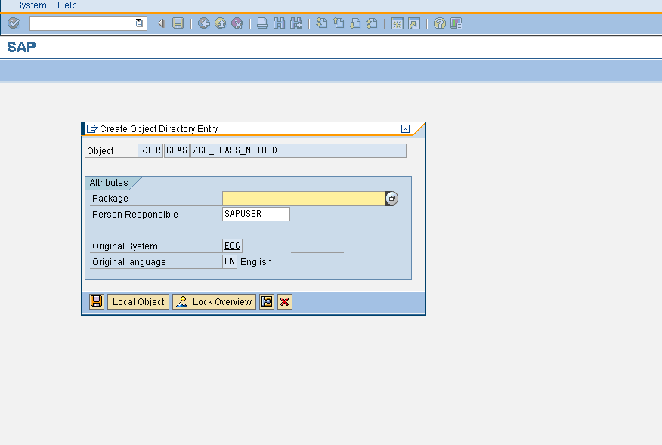
Task: Open the command field history dropdown
Action: [x=138, y=23]
